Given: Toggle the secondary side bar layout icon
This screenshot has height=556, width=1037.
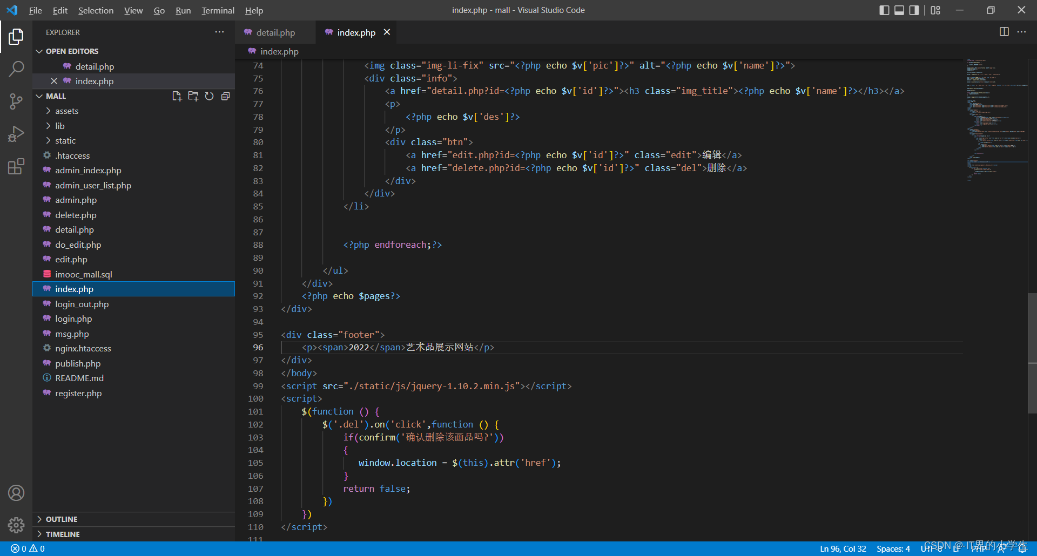Looking at the screenshot, I should coord(914,10).
